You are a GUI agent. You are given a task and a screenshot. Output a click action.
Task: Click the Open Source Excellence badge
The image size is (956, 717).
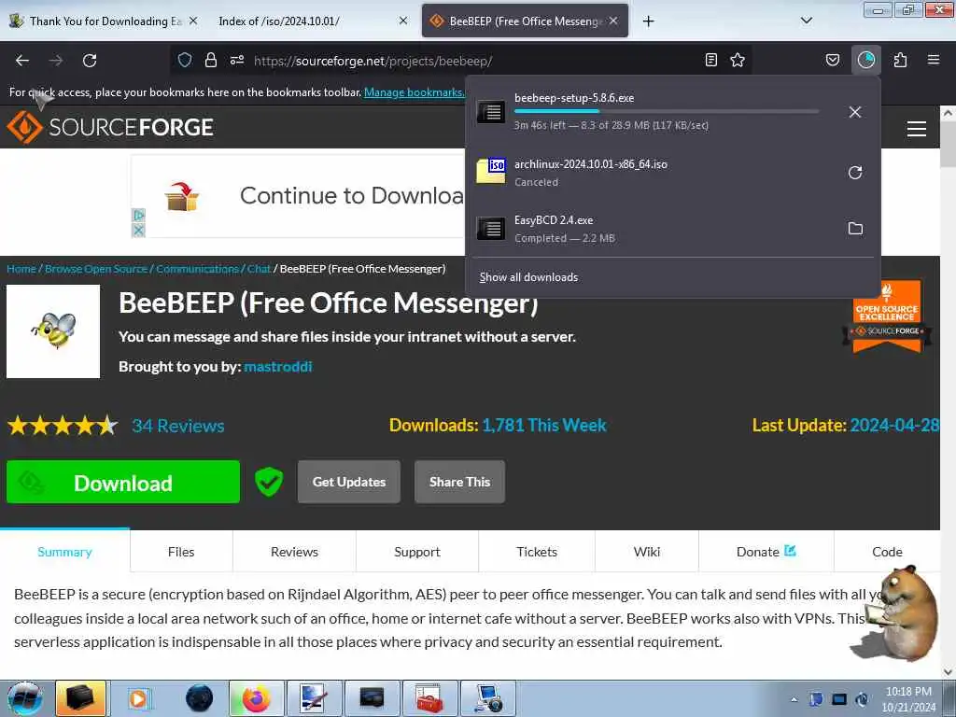(x=887, y=316)
